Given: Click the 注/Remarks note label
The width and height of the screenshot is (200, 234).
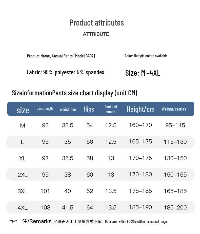Looking at the screenshot, I should click(37, 221).
